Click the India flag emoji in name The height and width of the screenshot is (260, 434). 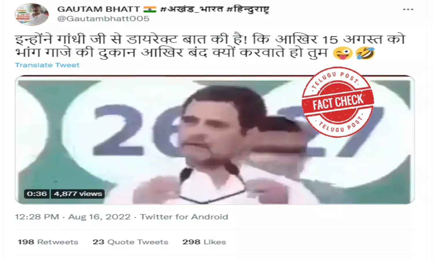(x=150, y=9)
